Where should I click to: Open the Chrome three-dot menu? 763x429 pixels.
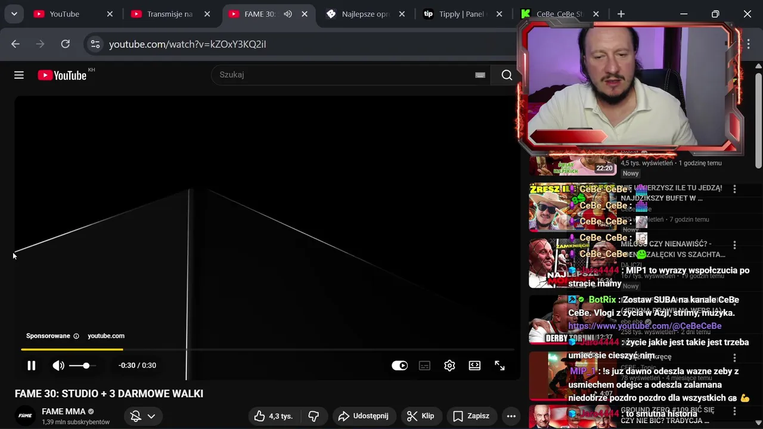749,44
